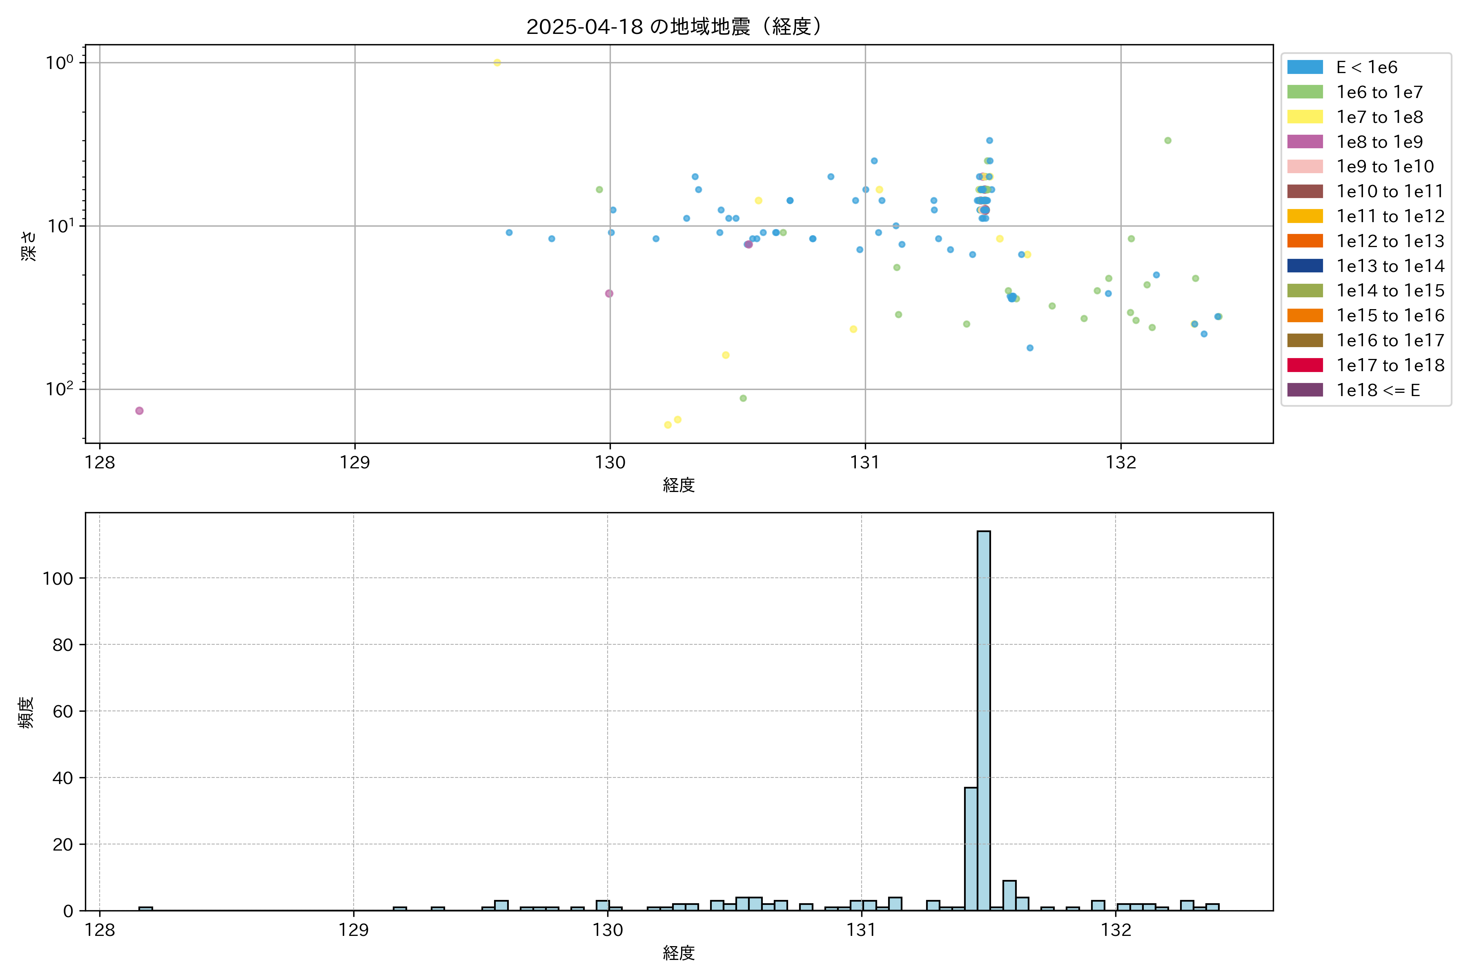Image resolution: width=1470 pixels, height=980 pixels.
Task: Click the 1e12 to 1e13 legend label
Action: pos(1390,241)
